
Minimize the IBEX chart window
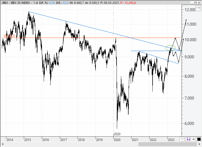click(192, 3)
